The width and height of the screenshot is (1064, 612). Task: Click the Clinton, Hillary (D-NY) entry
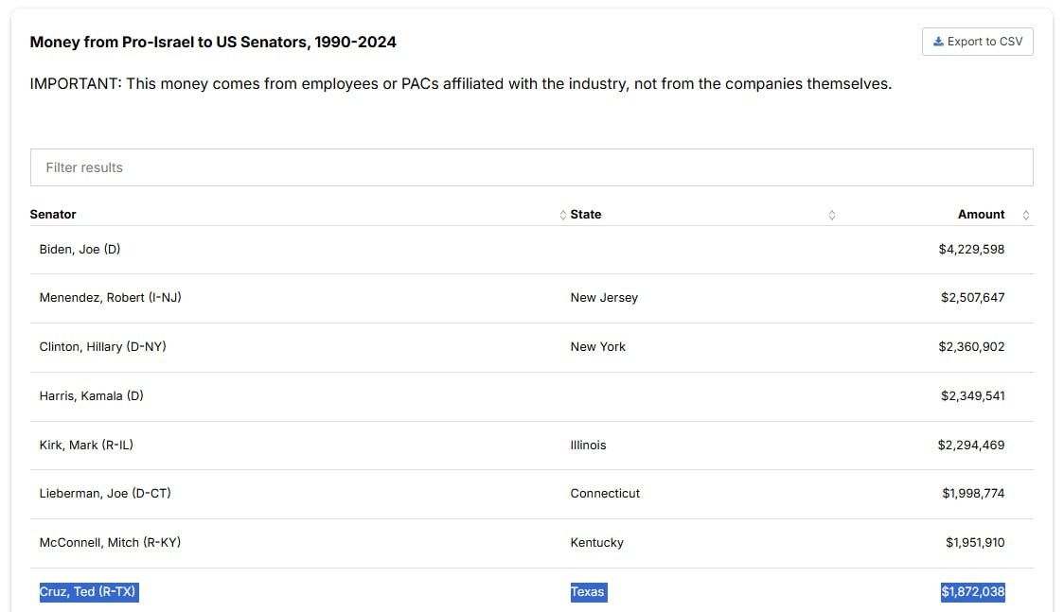coord(102,347)
